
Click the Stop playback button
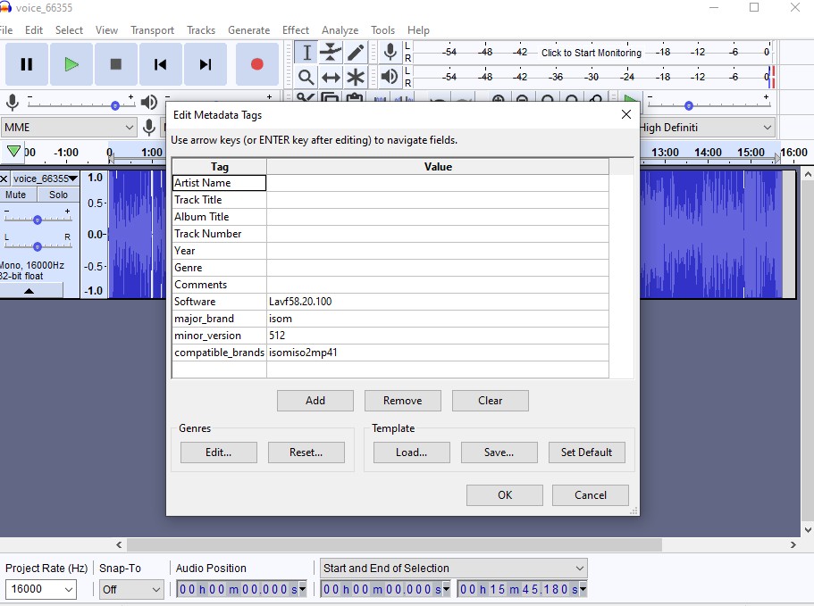tap(116, 64)
